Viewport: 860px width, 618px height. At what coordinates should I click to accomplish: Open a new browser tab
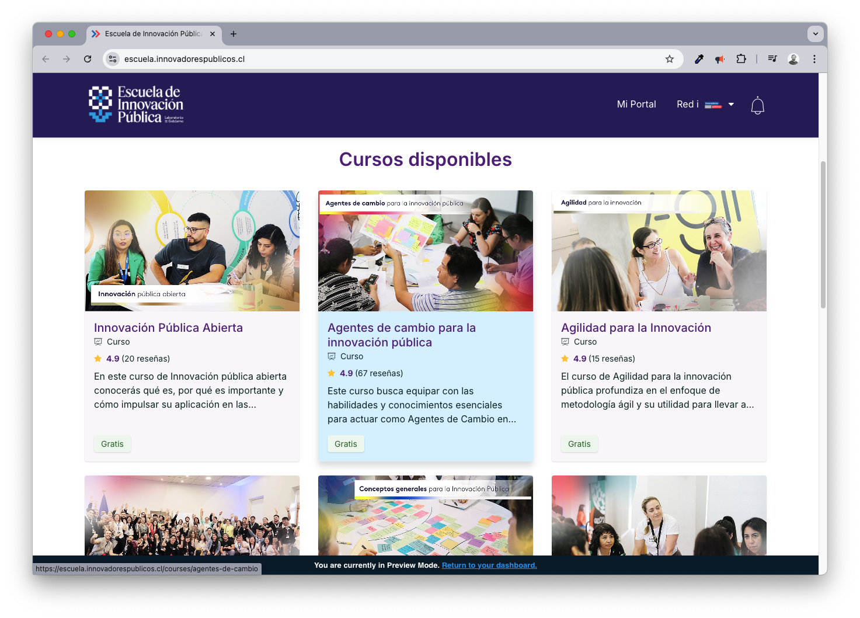(x=234, y=34)
